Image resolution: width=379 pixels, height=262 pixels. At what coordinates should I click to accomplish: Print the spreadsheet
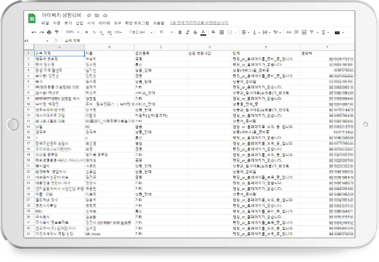[49, 32]
